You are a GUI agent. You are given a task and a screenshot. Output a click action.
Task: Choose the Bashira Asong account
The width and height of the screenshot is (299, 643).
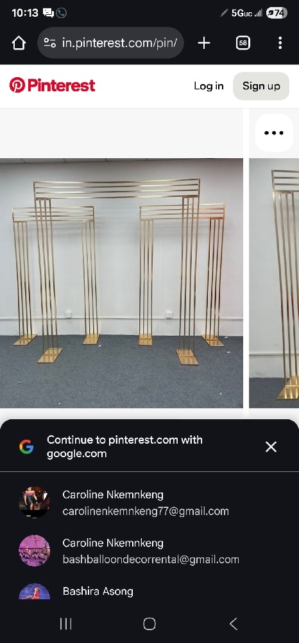(149, 592)
